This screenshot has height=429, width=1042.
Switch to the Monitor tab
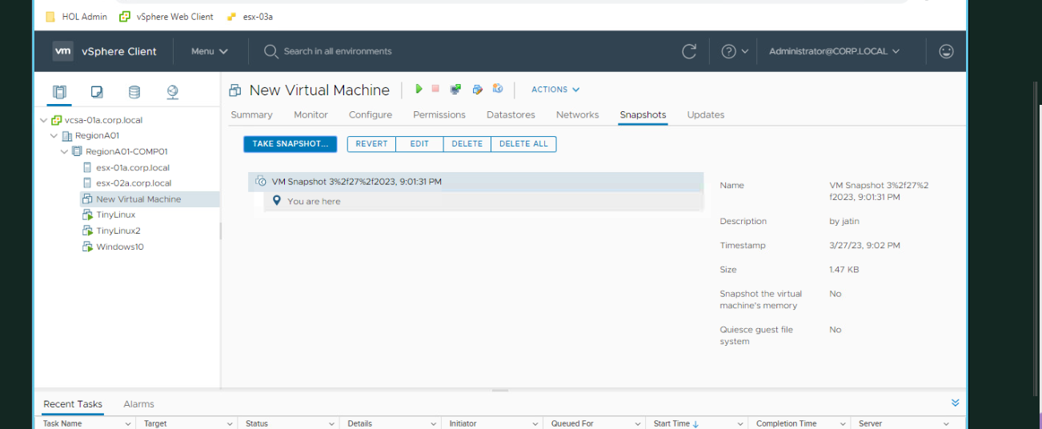coord(311,114)
